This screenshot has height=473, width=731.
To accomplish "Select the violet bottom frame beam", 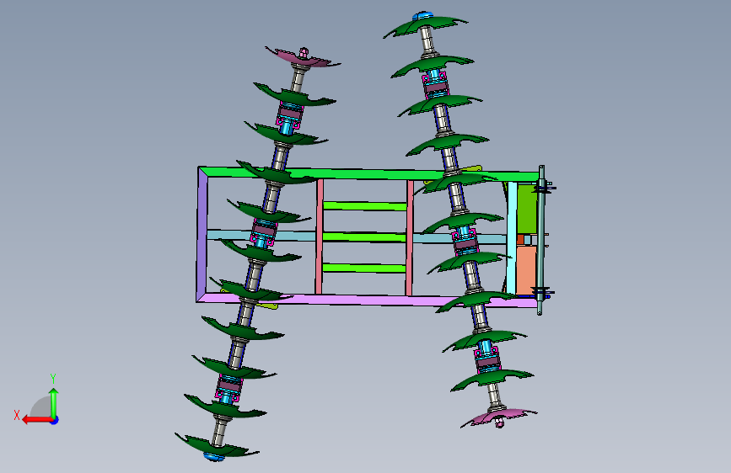I will pos(368,300).
